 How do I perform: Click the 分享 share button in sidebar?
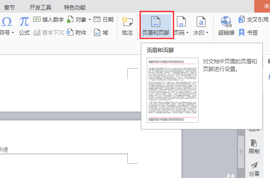[254, 169]
